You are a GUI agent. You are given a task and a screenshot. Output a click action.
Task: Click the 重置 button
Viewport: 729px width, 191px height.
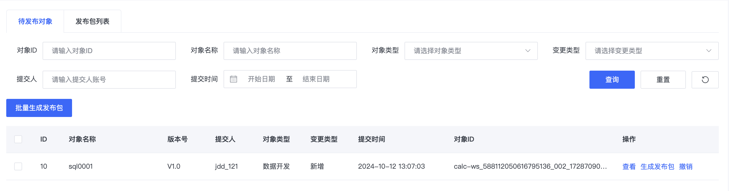click(x=663, y=80)
